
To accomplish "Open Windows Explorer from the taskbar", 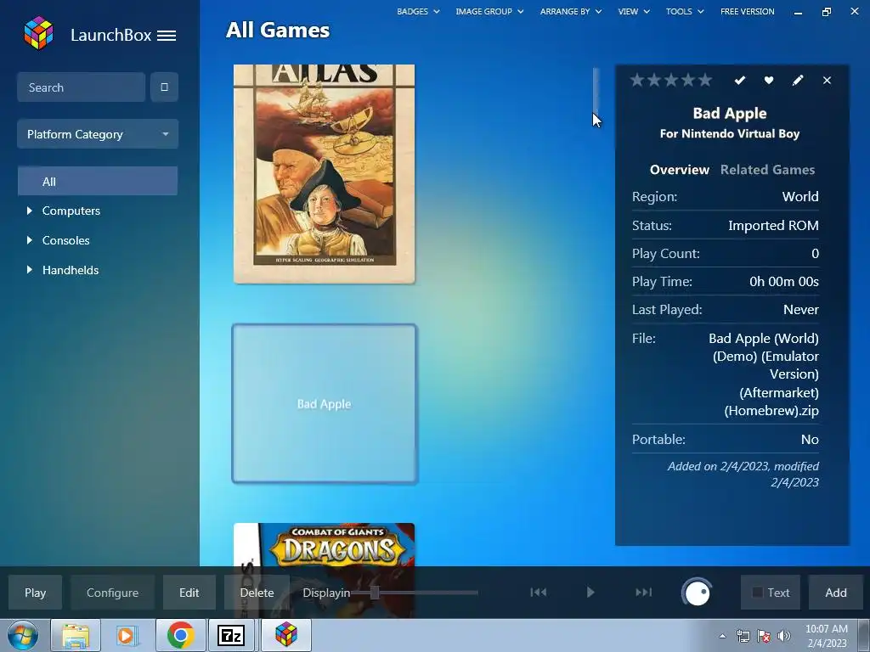I will [76, 635].
